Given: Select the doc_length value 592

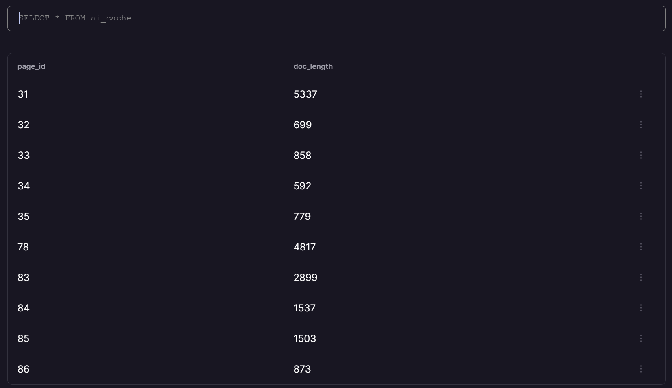Looking at the screenshot, I should [302, 186].
